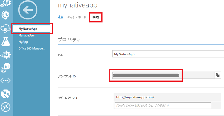Image resolution: width=224 pixels, height=116 pixels.
Task: Click the 名前 field containing MyNativeApp
Action: click(168, 54)
